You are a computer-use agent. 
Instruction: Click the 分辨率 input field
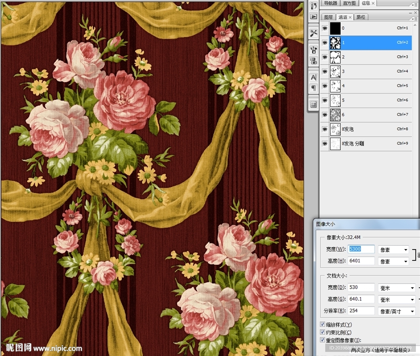tap(361, 311)
